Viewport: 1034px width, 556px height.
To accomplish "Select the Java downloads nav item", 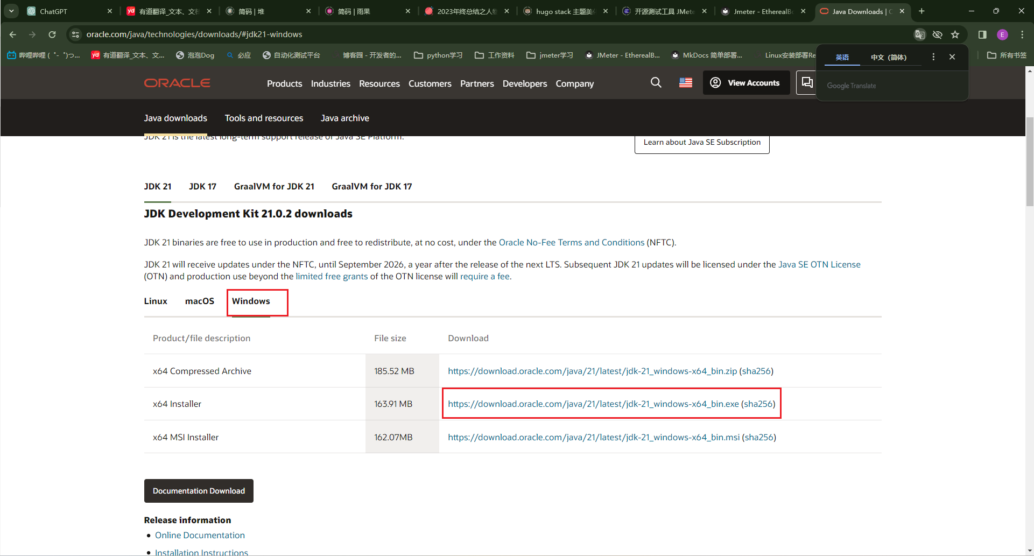I will click(x=175, y=118).
